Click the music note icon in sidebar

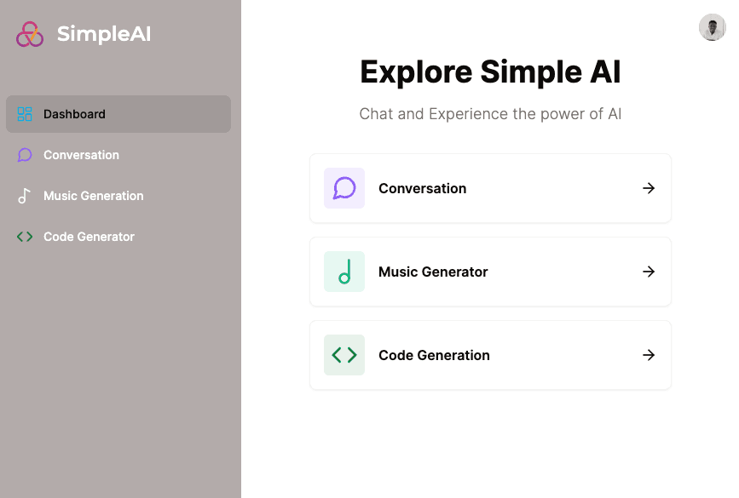[25, 196]
